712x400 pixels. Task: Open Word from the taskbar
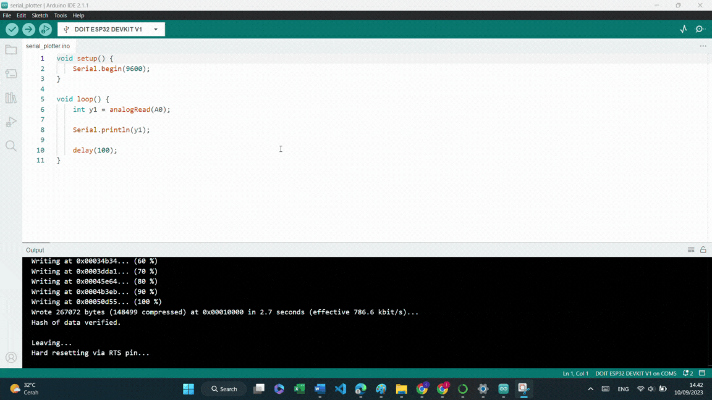pos(320,389)
